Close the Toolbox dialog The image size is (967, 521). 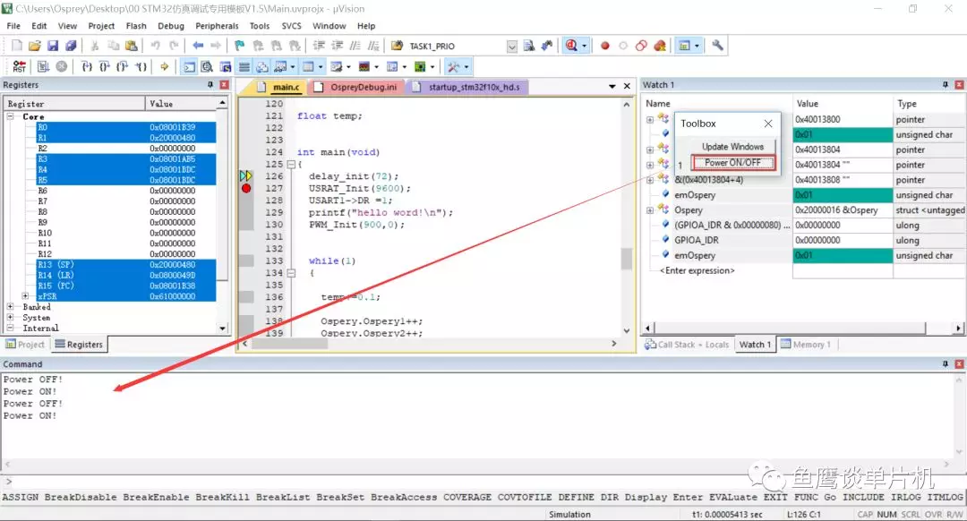(x=768, y=124)
